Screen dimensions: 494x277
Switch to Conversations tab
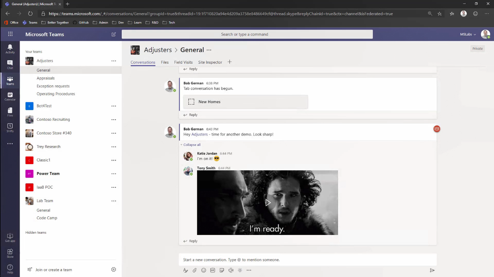point(143,62)
